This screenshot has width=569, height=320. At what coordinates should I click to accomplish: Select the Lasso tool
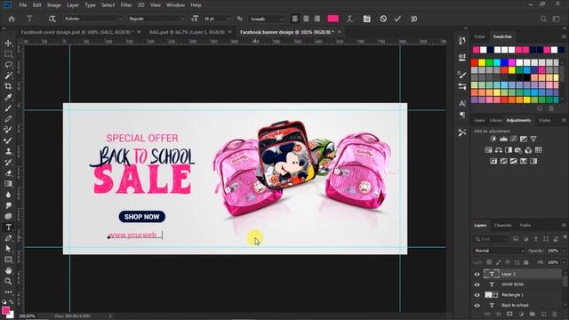click(8, 65)
